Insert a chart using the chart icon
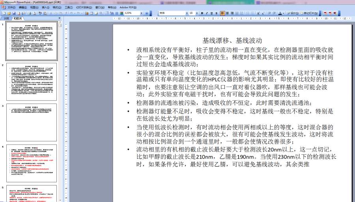This screenshot has width=355, height=202. coord(86,13)
